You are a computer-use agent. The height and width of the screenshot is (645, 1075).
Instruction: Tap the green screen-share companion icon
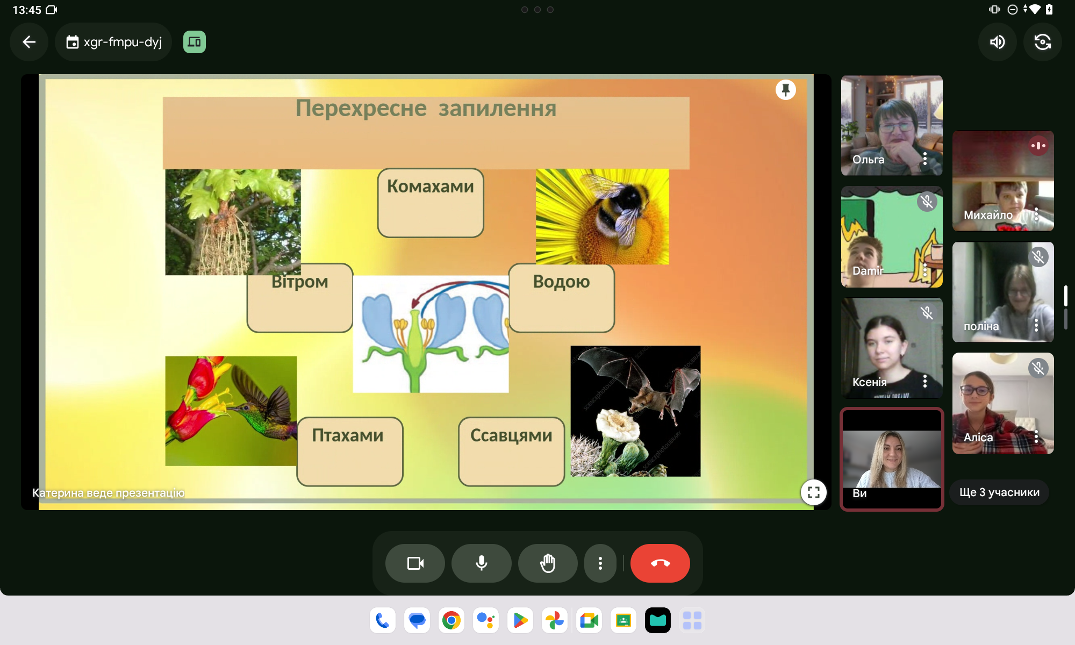pos(195,42)
